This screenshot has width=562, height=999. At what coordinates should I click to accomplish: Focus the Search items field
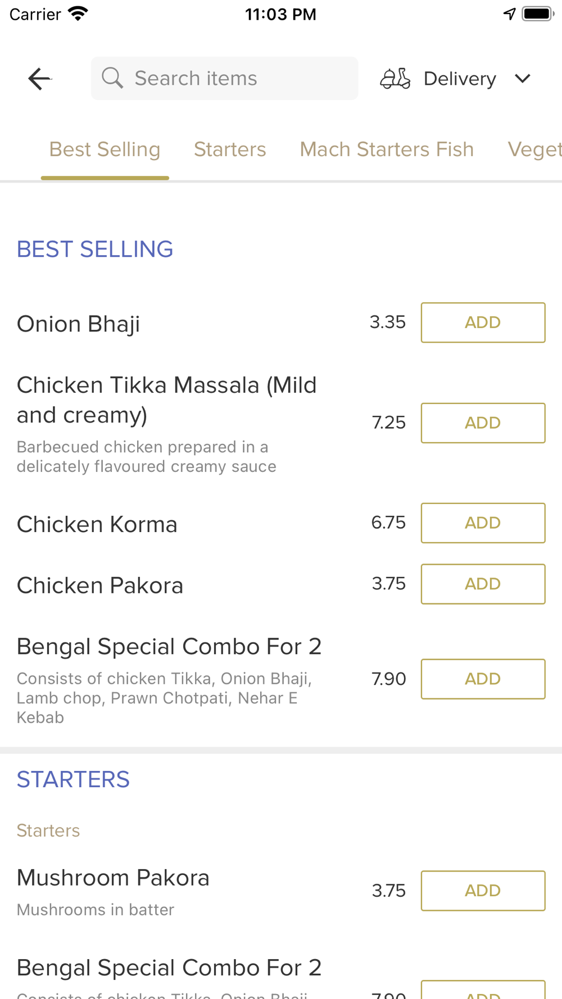pos(236,78)
